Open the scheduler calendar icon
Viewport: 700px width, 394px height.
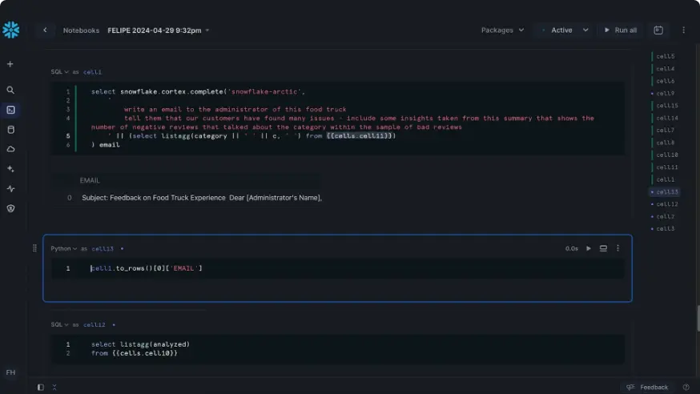coord(658,30)
